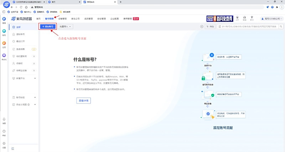285x152 pixels.
Task: Open the 批量导入 dropdown
Action: tap(66, 26)
